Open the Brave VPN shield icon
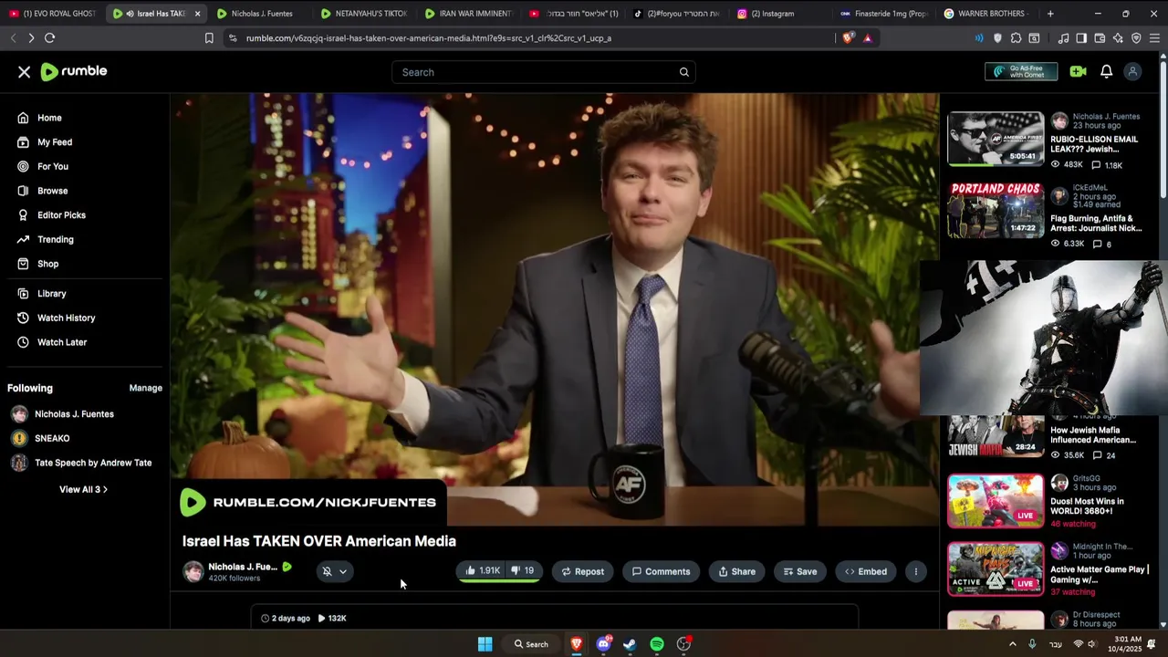1168x657 pixels. [x=1136, y=38]
